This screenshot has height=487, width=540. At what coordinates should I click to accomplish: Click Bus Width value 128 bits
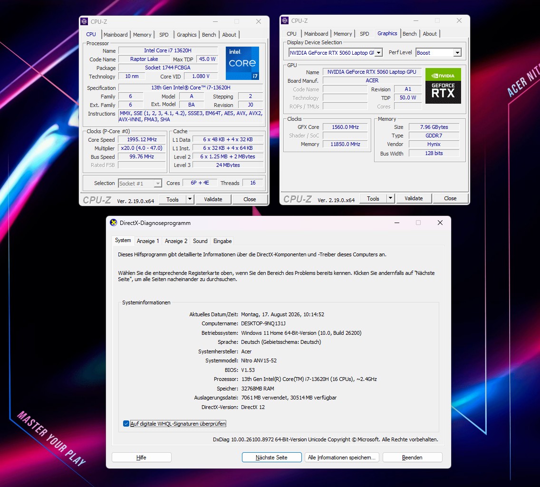pos(434,153)
